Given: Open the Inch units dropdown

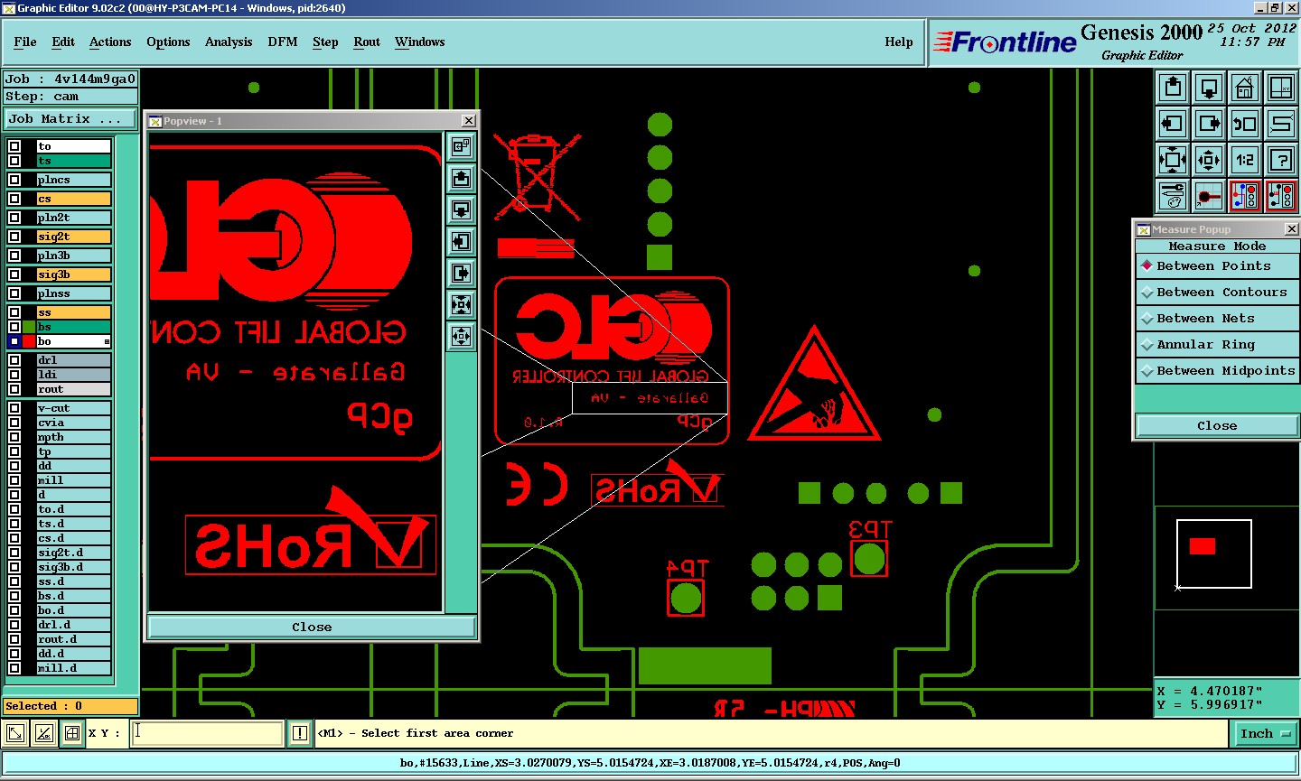Looking at the screenshot, I should [1265, 734].
